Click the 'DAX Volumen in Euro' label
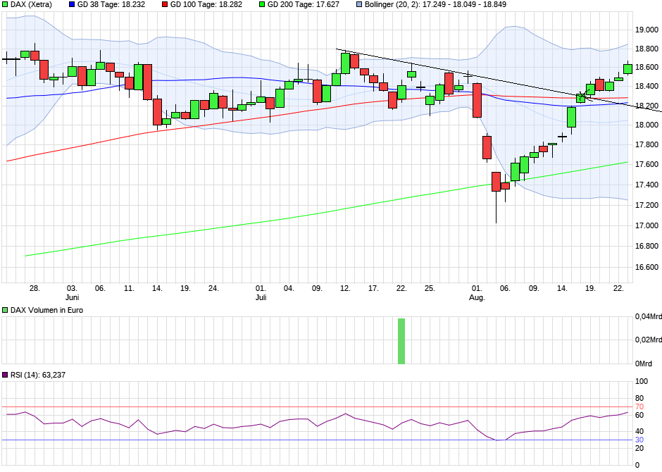 click(x=47, y=310)
